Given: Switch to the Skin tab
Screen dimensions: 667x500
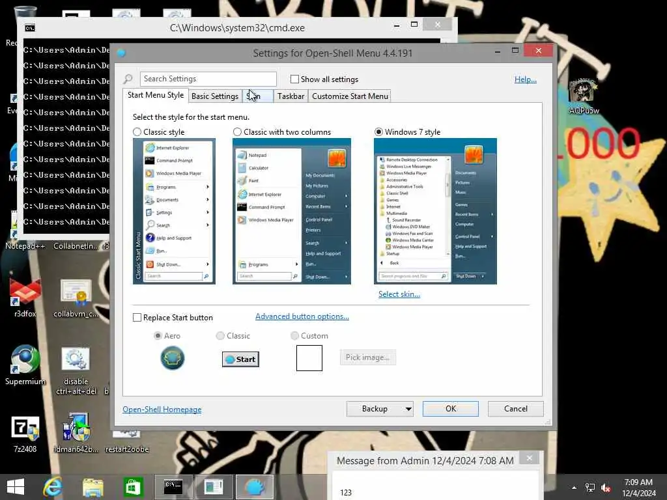Looking at the screenshot, I should [258, 96].
